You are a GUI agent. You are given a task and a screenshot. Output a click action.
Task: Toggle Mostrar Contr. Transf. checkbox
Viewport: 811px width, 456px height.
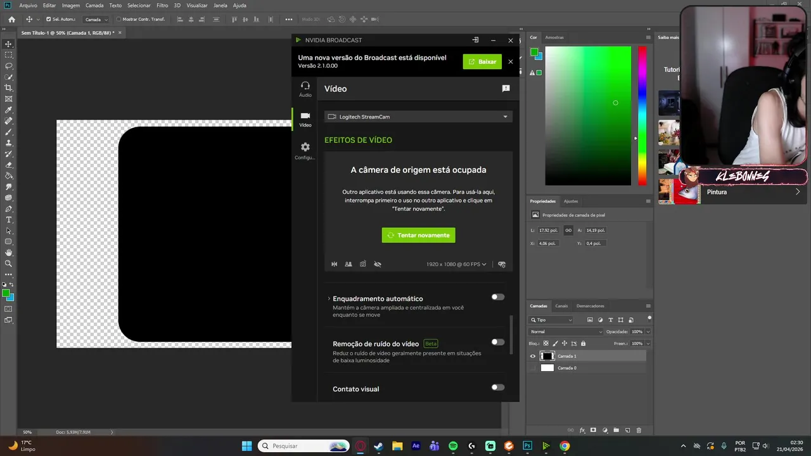118,19
